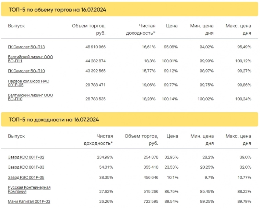
Task: Open Балтийский лизинг ООО БО-П11 issue link
Action: [x=30, y=59]
